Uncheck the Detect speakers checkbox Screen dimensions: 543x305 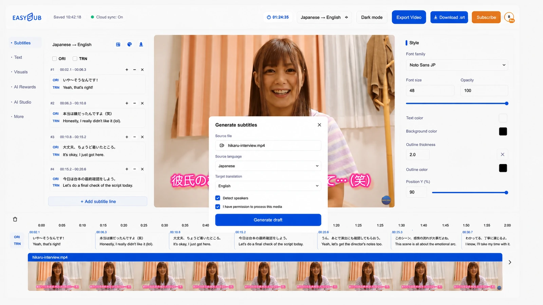pos(218,198)
